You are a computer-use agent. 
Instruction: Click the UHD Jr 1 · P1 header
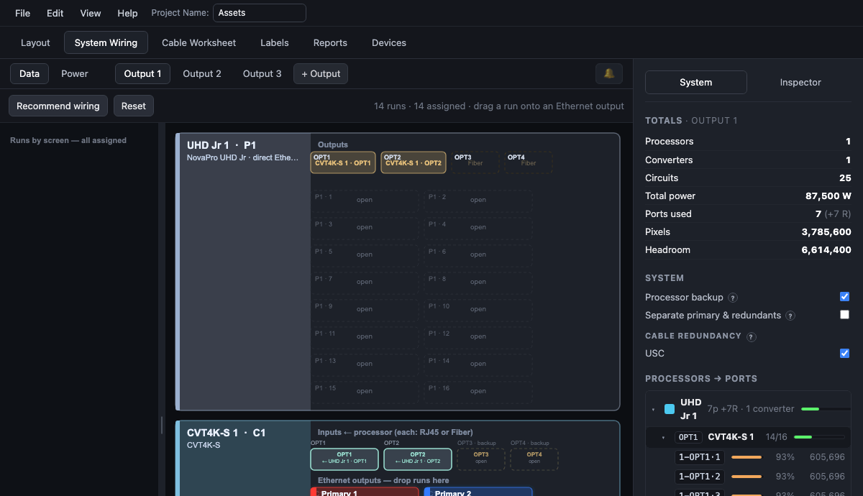tap(221, 145)
